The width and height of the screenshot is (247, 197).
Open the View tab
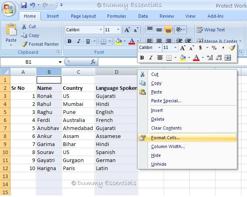pos(191,16)
